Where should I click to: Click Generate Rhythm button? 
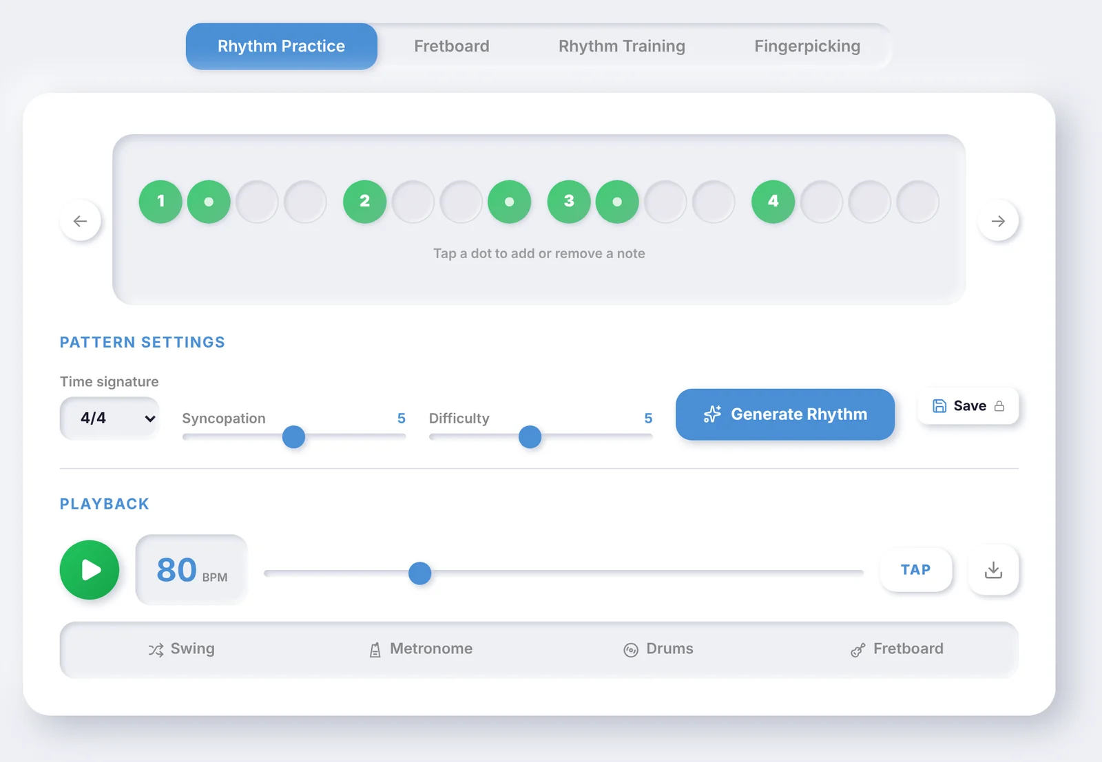click(785, 414)
